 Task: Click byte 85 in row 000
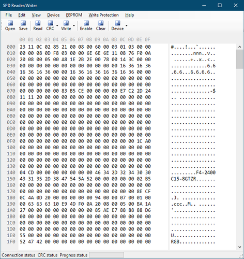[56, 47]
